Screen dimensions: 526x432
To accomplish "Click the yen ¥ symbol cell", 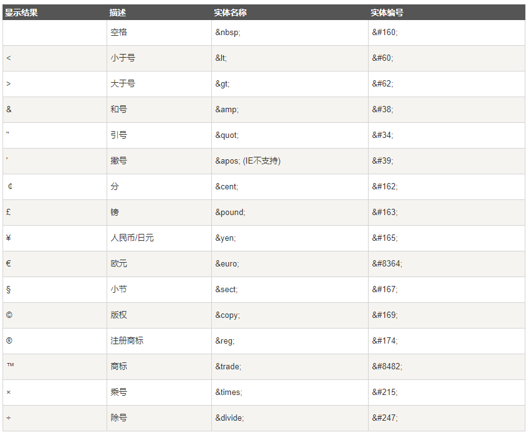I will click(x=9, y=238).
